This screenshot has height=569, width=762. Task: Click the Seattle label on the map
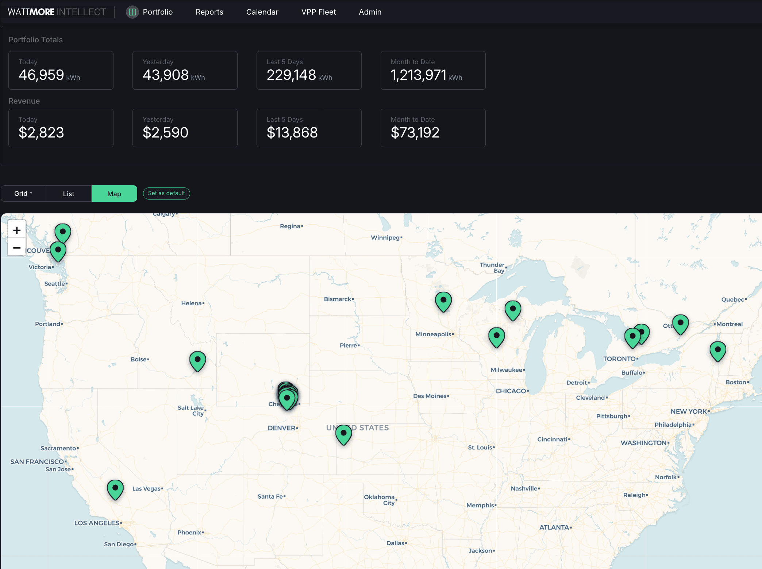coord(55,284)
